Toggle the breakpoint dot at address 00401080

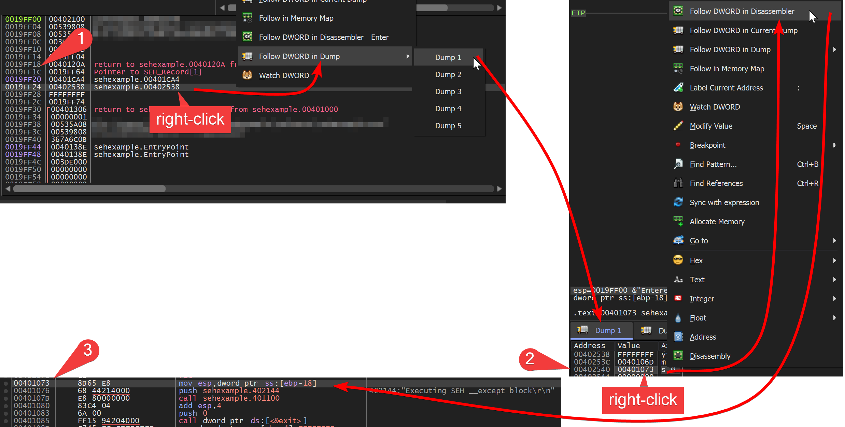click(6, 406)
